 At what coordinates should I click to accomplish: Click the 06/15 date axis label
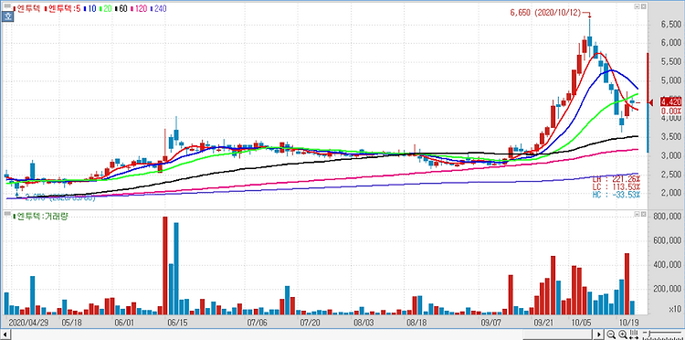178,323
